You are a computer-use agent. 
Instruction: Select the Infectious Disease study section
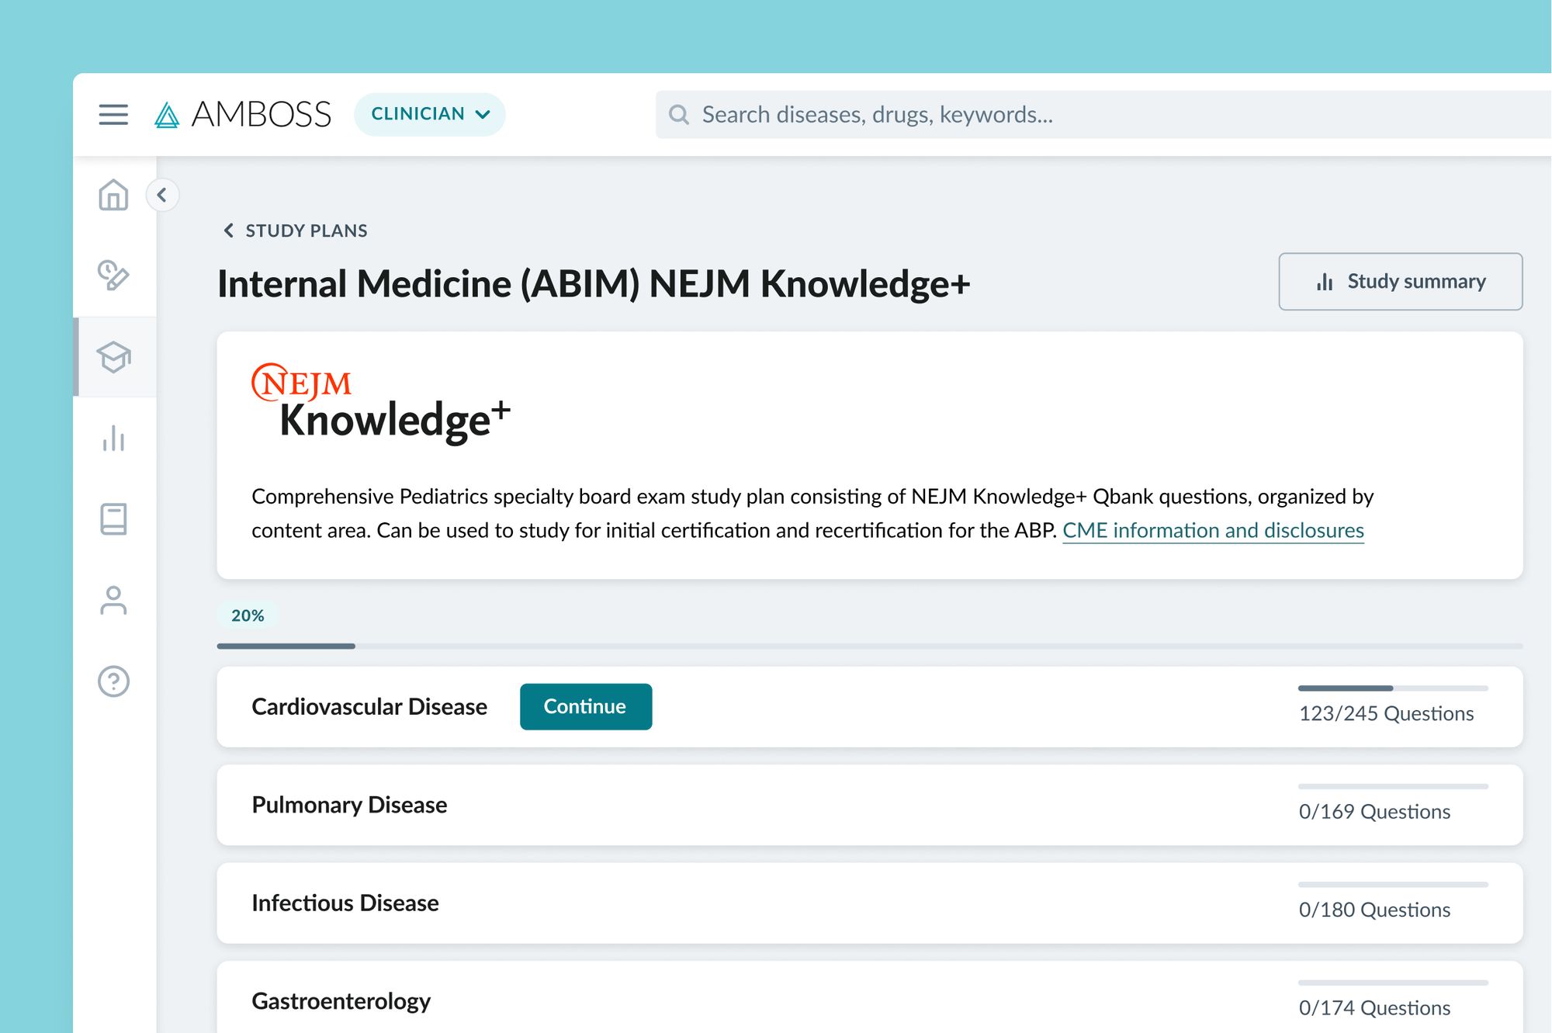coord(345,903)
